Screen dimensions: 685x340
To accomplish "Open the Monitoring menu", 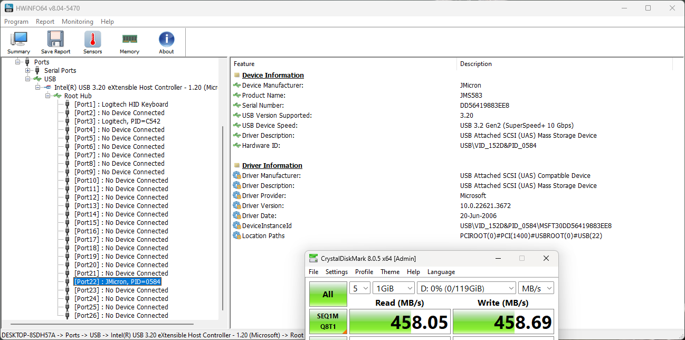I will (78, 22).
